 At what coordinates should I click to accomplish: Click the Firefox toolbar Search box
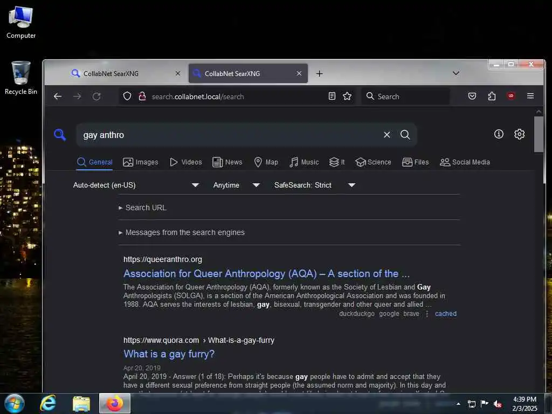405,96
